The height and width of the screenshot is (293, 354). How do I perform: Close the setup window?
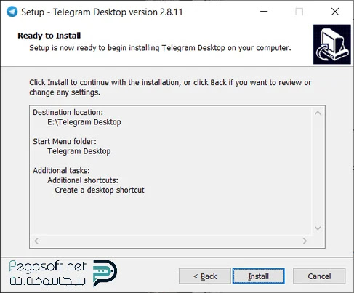coord(335,12)
